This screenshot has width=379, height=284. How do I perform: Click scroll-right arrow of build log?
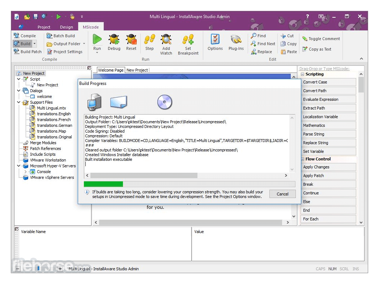286,175
